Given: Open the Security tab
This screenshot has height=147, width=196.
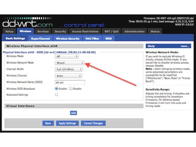Looking at the screenshot, I should coord(60,31).
